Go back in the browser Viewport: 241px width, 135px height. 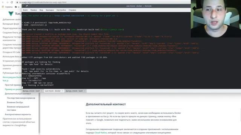3,2
